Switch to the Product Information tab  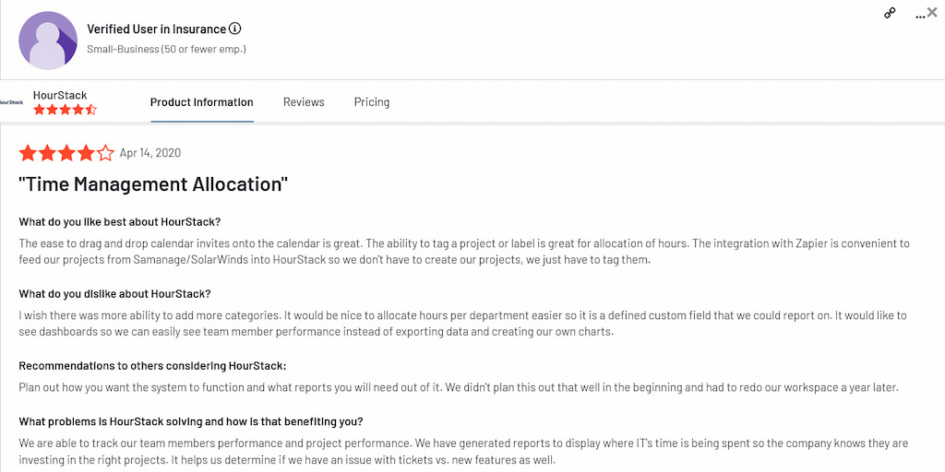[x=201, y=102]
